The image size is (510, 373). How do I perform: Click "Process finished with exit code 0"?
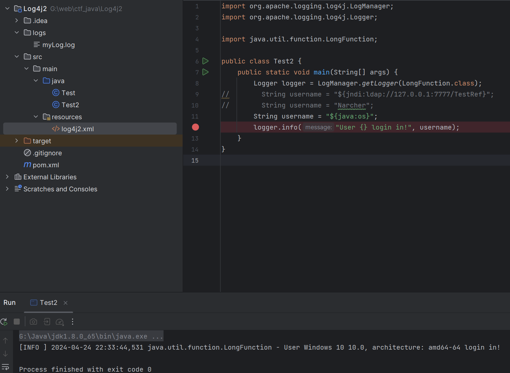tap(85, 369)
